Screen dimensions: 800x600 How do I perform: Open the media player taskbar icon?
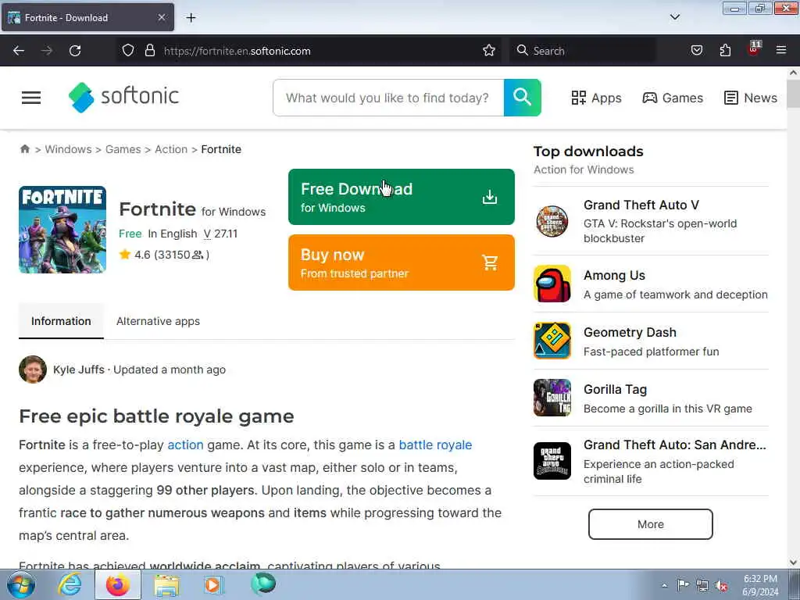(213, 584)
